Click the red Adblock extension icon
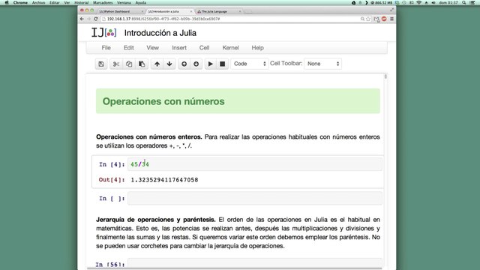Image resolution: width=480 pixels, height=270 pixels. (384, 19)
